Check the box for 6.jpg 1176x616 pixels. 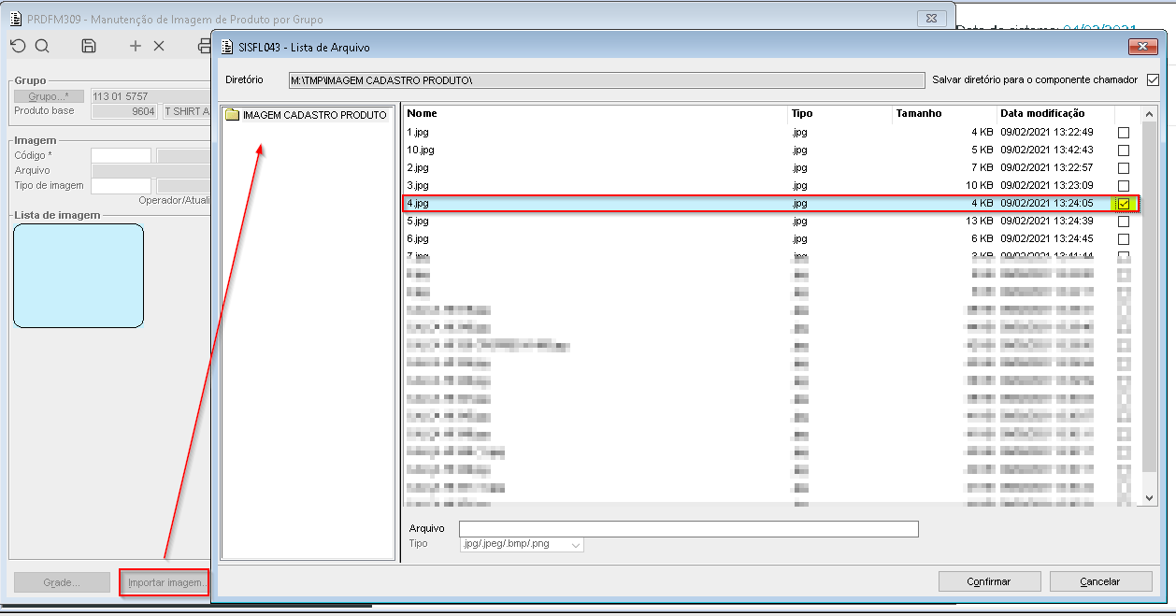[x=1124, y=239]
